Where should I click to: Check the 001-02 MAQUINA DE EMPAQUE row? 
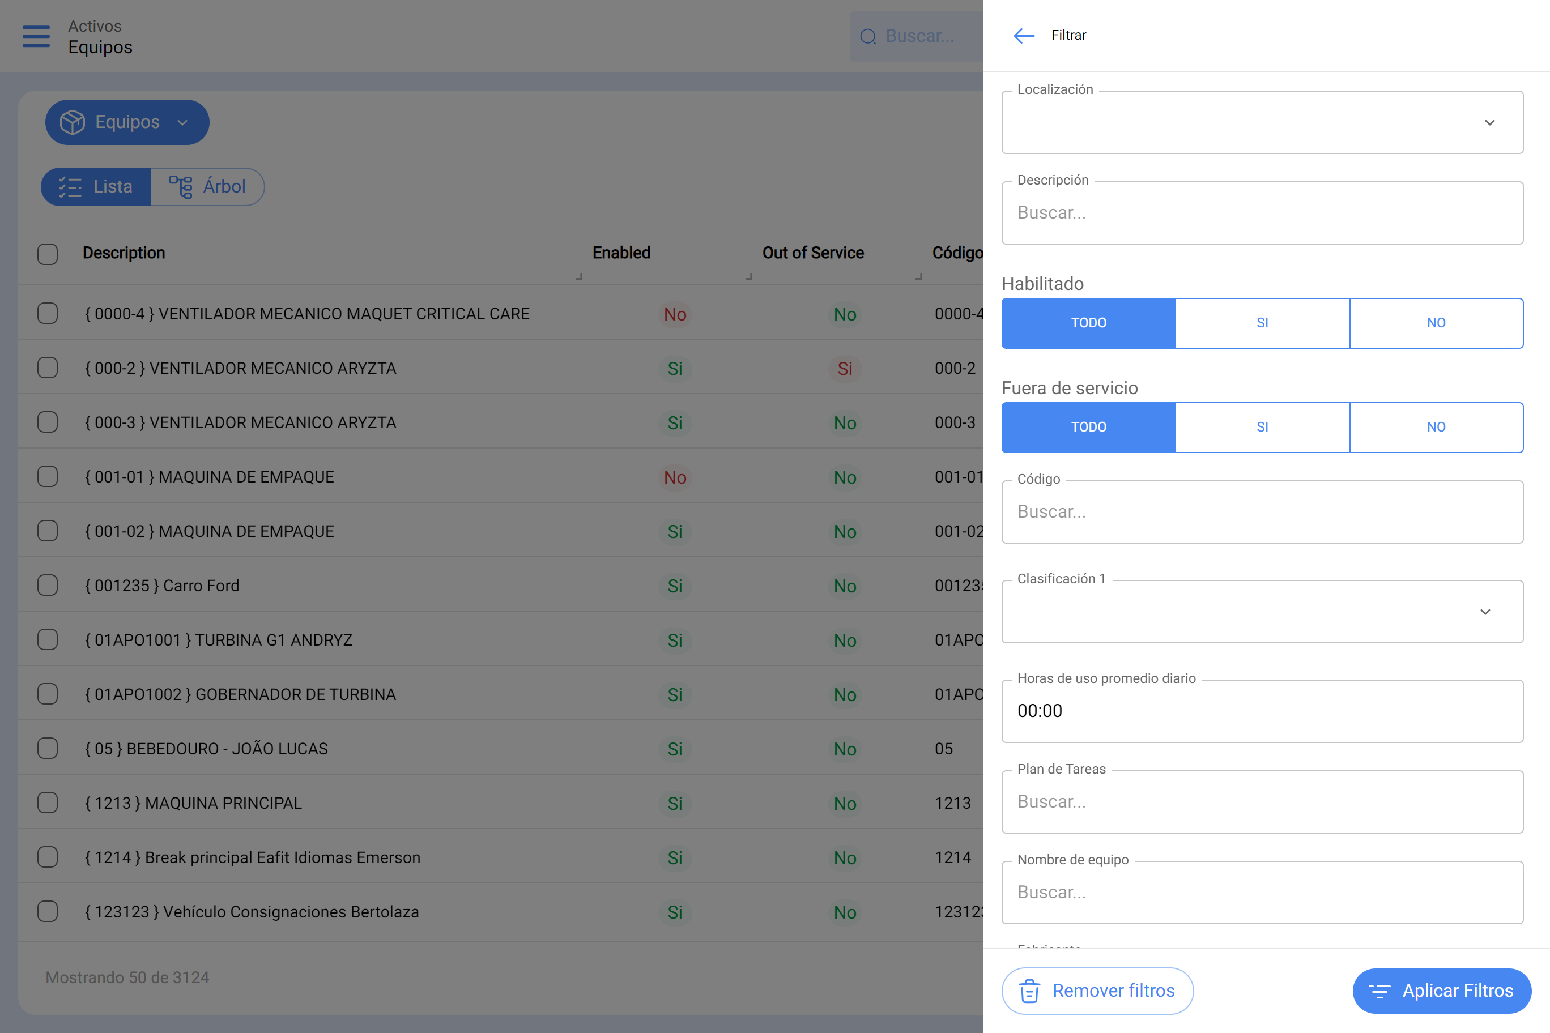click(48, 530)
